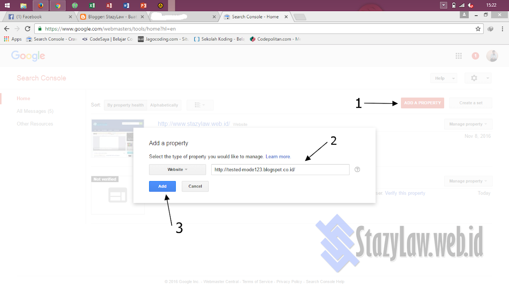Open the Search Console bookmark
Screen dimensions: 509x286
pos(51,39)
